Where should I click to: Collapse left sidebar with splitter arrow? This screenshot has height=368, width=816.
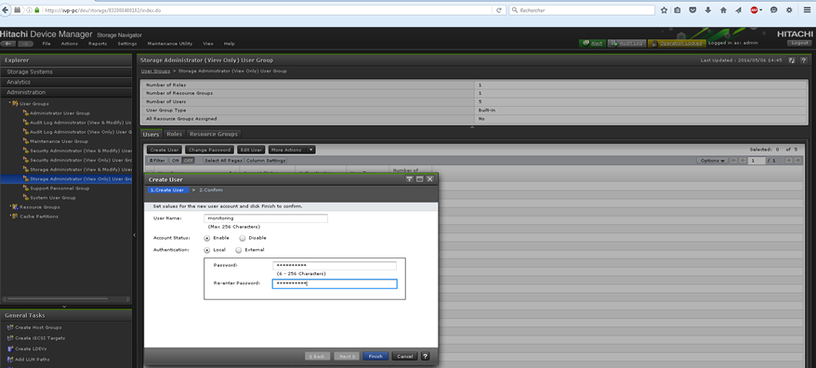click(x=134, y=235)
